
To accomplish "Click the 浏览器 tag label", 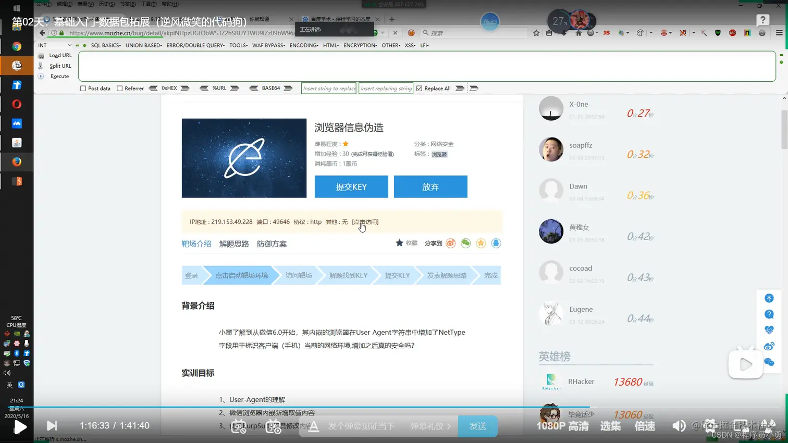I will 439,154.
